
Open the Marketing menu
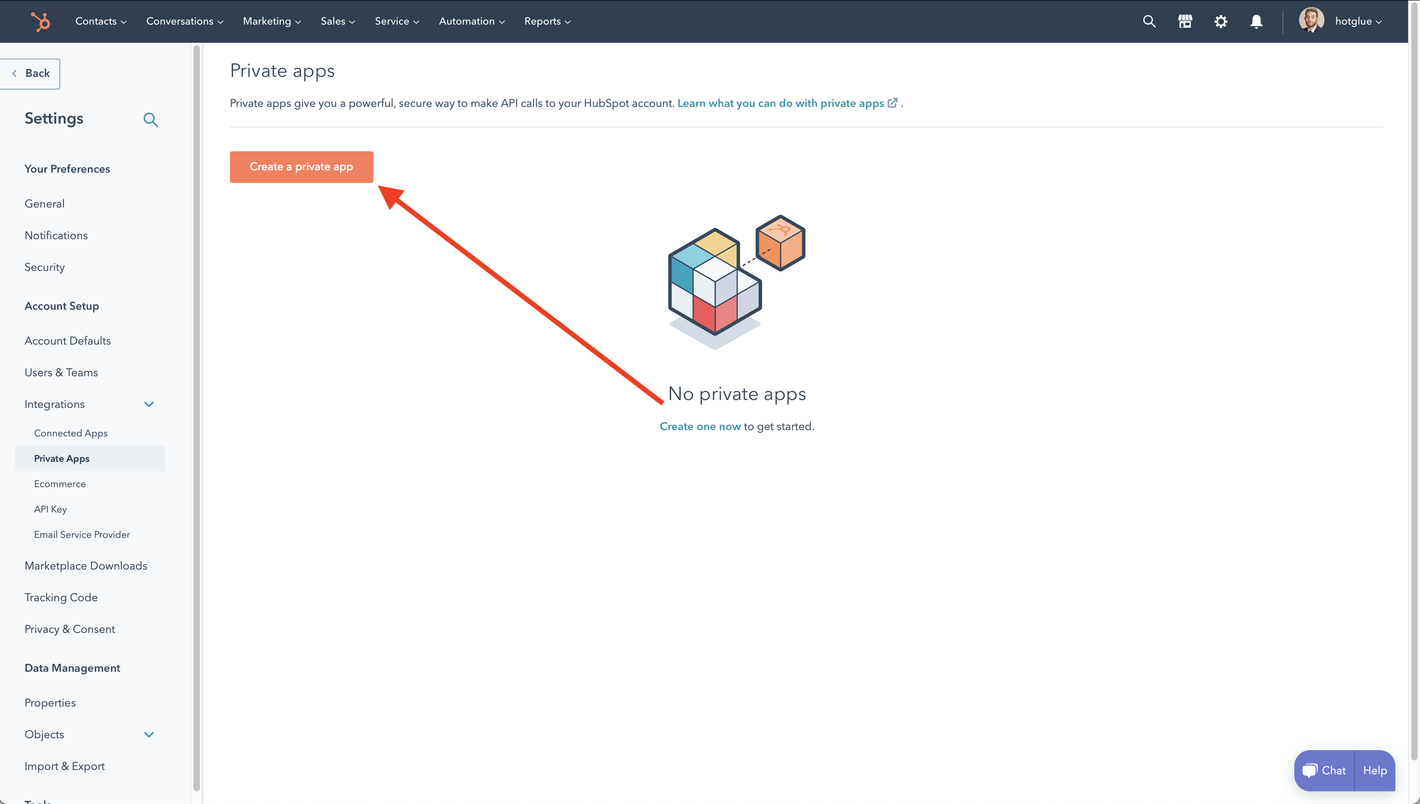[x=272, y=21]
